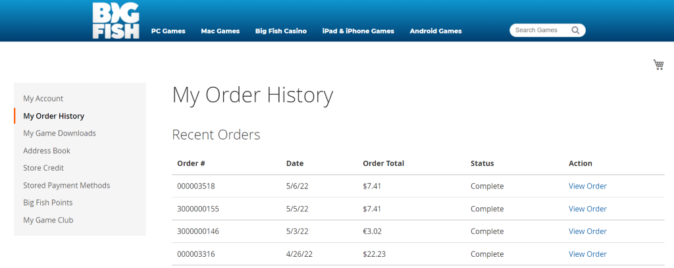Image resolution: width=674 pixels, height=268 pixels.
Task: Open the shopping cart icon
Action: pyautogui.click(x=658, y=65)
